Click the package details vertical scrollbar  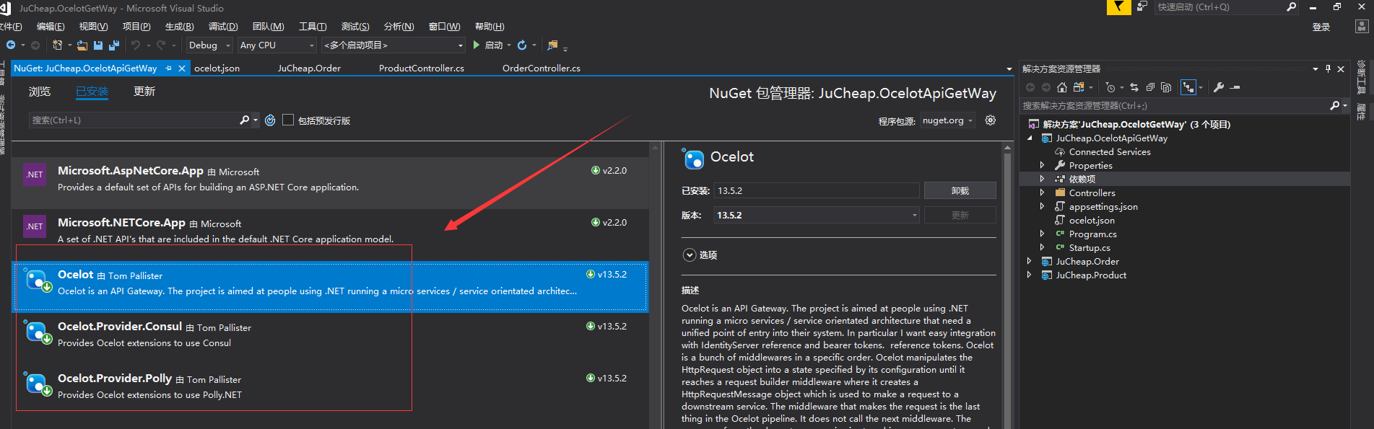coord(1007,288)
